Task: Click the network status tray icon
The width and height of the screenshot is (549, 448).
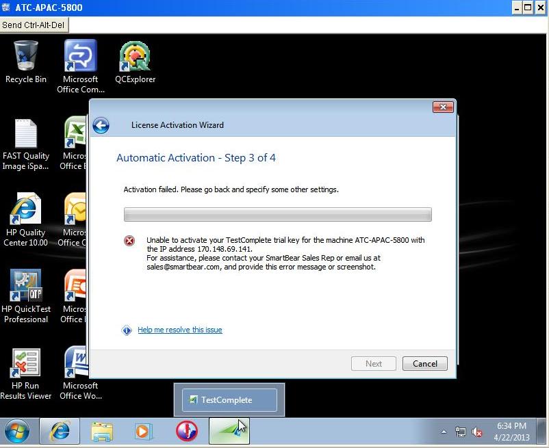Action: [461, 432]
